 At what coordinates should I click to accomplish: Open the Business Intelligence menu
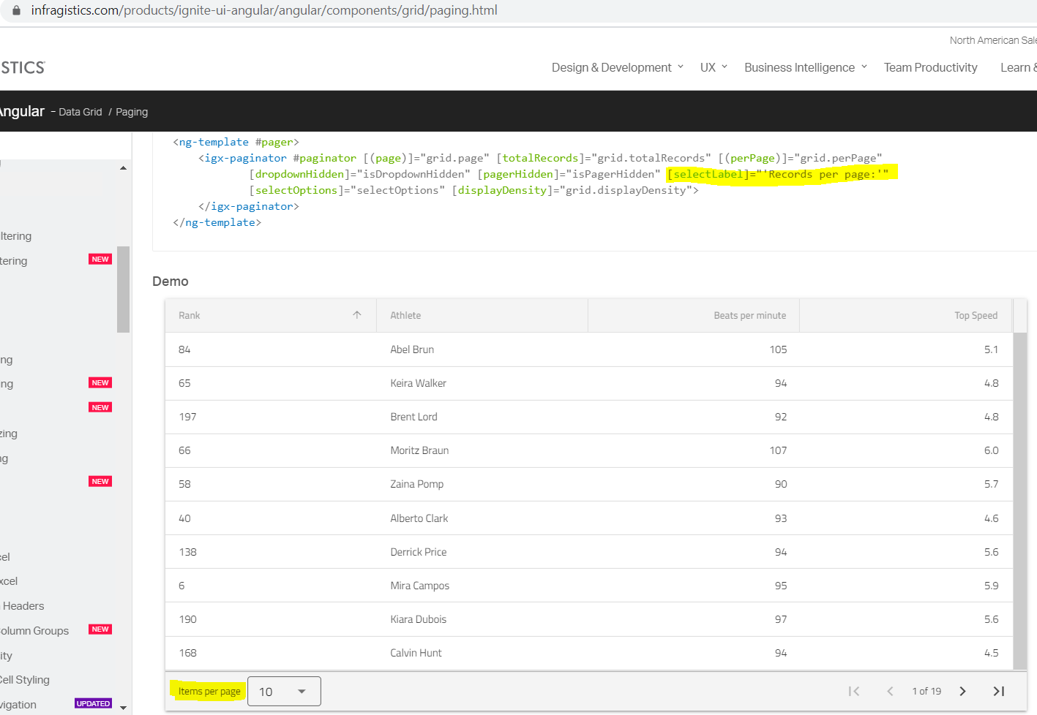[x=799, y=67]
